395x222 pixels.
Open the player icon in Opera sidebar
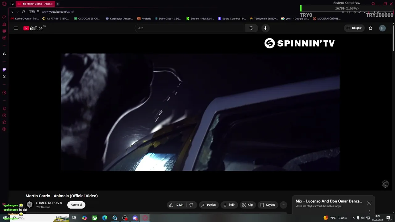coord(4,92)
